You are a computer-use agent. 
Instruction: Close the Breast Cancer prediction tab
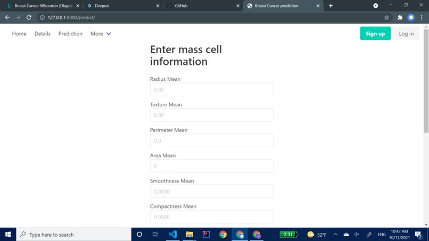[x=318, y=6]
